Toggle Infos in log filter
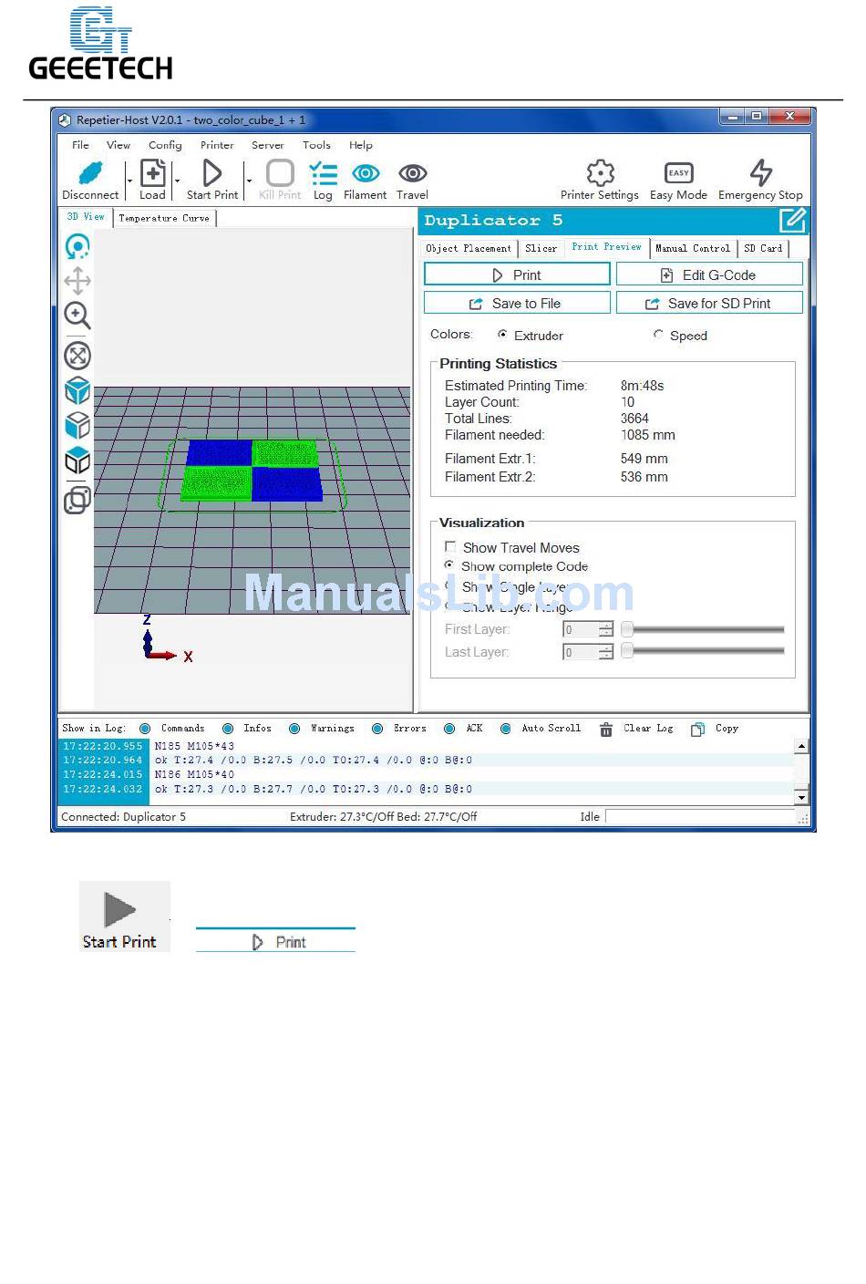This screenshot has width=866, height=1284. click(x=228, y=729)
